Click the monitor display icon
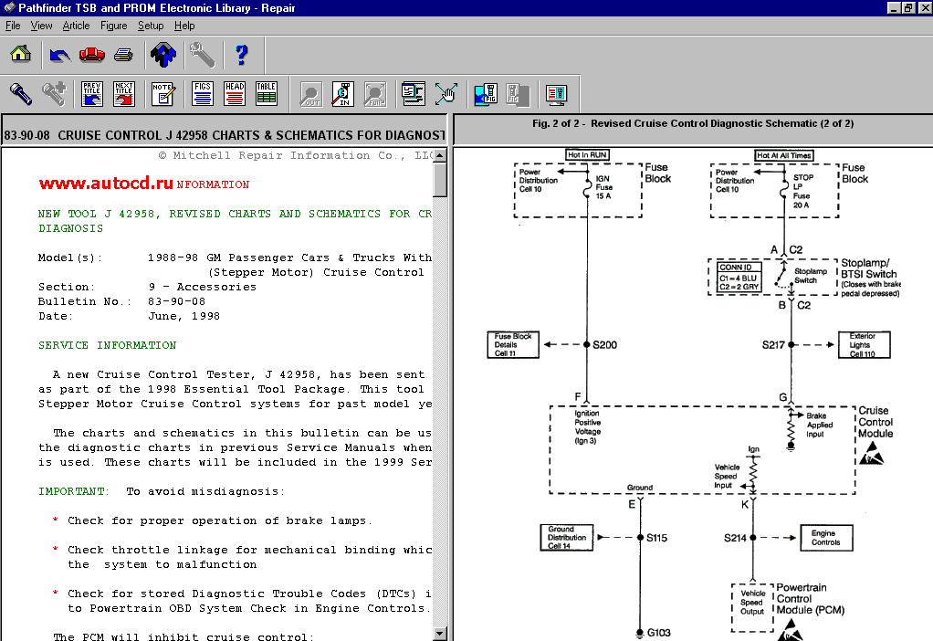 pyautogui.click(x=556, y=94)
